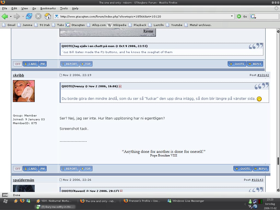This screenshot has width=280, height=210.
Task: Open the Bookmarks menu
Action: click(48, 8)
